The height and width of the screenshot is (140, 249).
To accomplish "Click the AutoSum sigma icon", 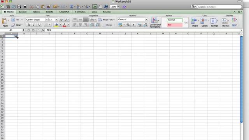I will (72, 7).
